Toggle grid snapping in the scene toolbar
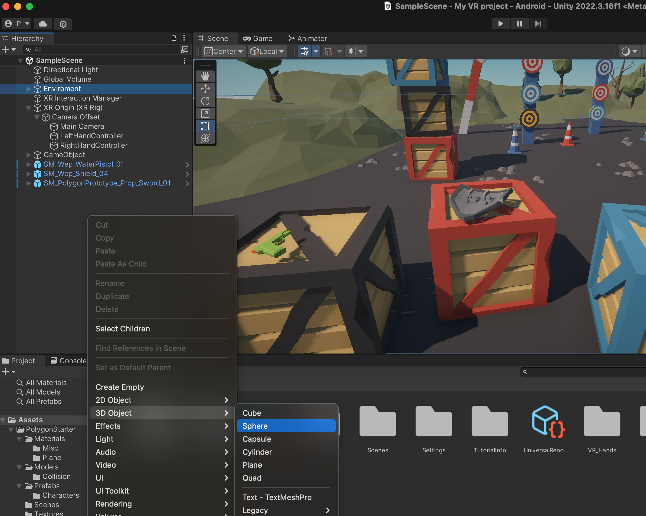Screen dimensions: 646x516 (328, 52)
